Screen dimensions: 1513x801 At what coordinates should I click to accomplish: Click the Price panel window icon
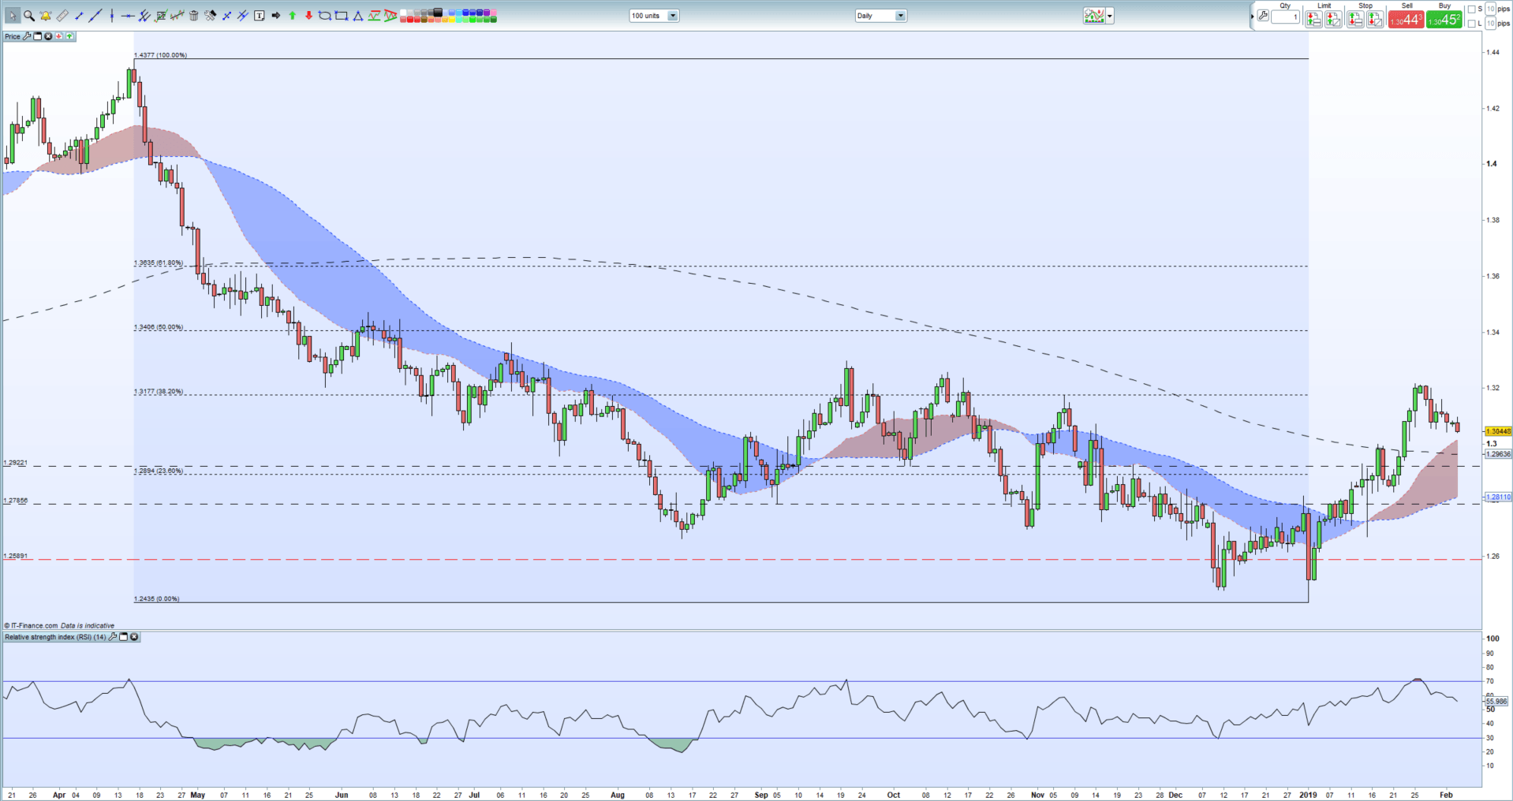[x=37, y=36]
